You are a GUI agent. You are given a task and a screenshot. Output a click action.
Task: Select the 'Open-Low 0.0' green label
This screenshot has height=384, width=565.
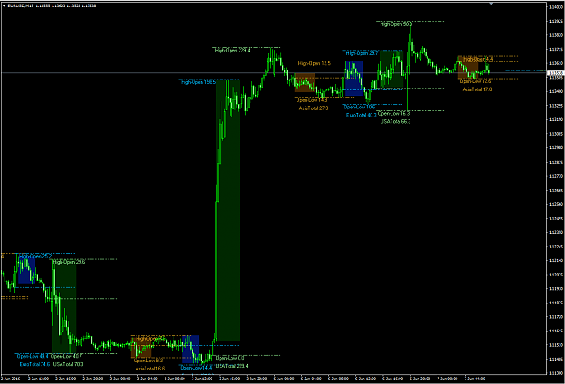[x=230, y=358]
